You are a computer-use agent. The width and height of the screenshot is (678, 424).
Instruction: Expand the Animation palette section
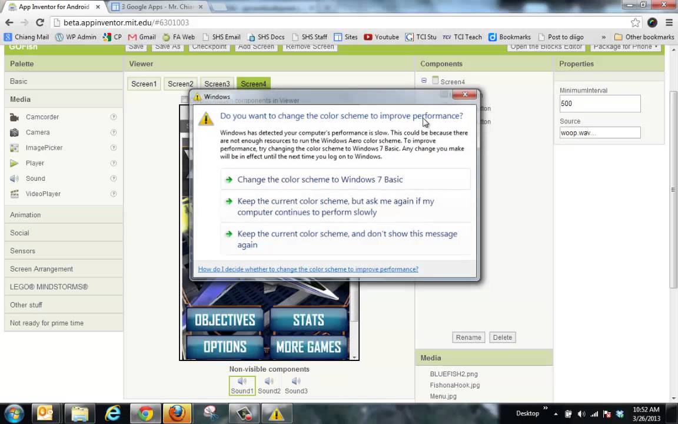(64, 215)
